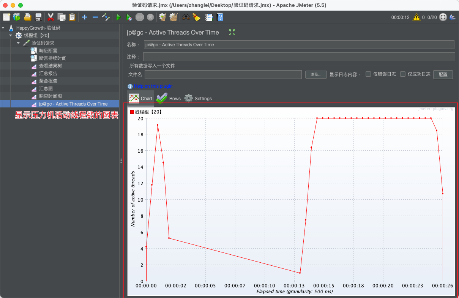The height and width of the screenshot is (298, 459).
Task: Click the 'Number of active threads' axis label
Action: (x=133, y=199)
